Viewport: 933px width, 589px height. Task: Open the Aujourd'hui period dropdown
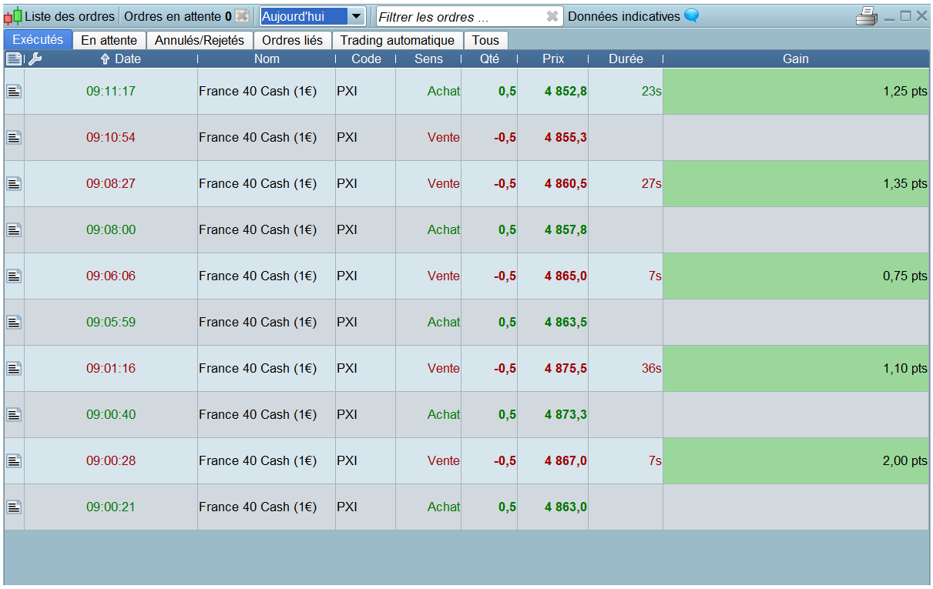(312, 16)
